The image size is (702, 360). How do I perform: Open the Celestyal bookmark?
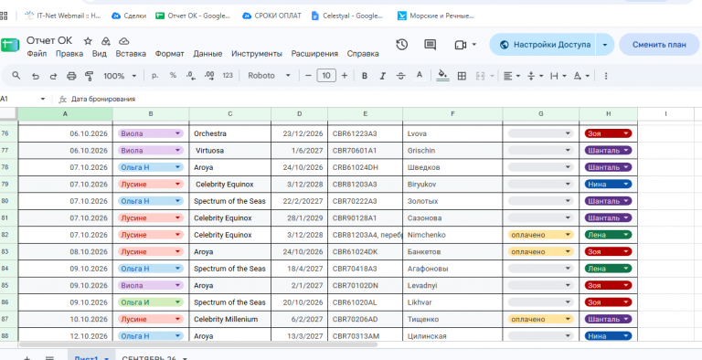coord(347,16)
